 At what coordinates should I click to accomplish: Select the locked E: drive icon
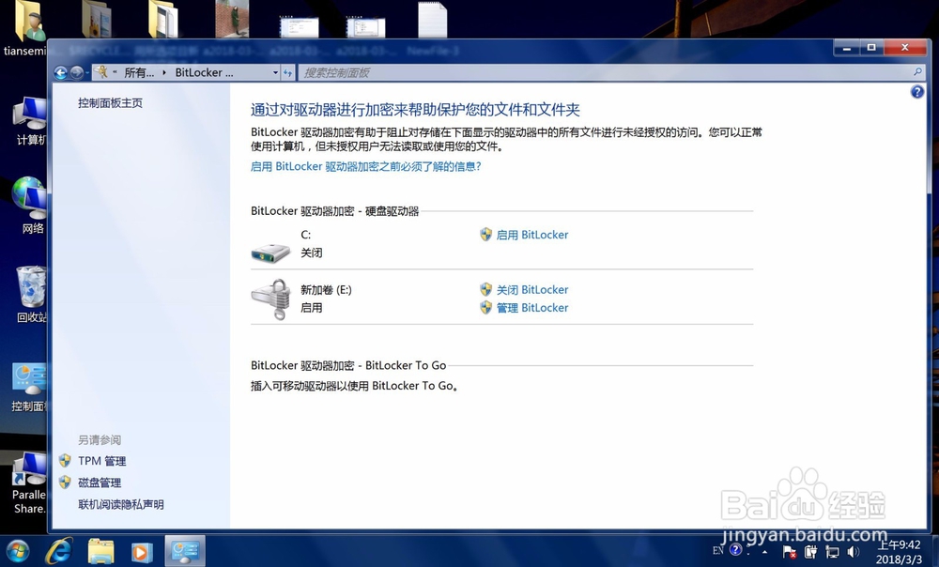271,299
